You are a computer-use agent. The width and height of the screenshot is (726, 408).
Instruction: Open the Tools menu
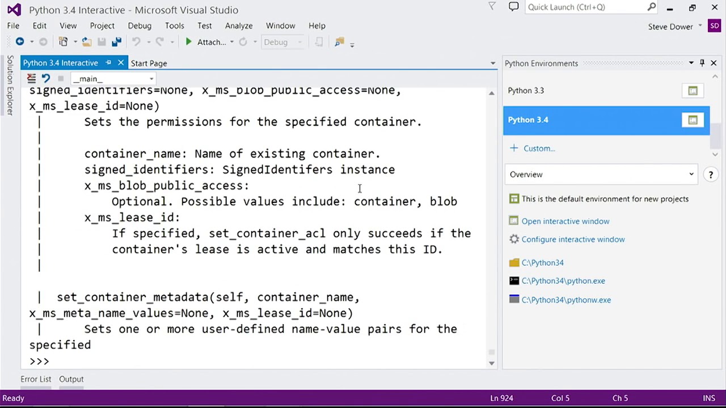point(175,25)
